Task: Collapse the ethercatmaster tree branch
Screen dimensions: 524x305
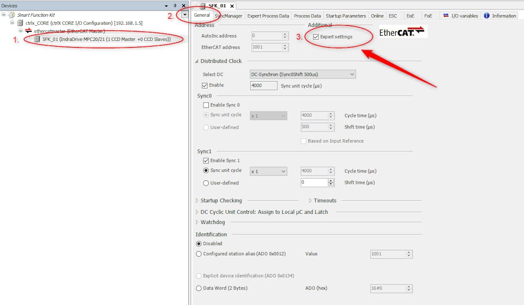Action: (x=20, y=31)
